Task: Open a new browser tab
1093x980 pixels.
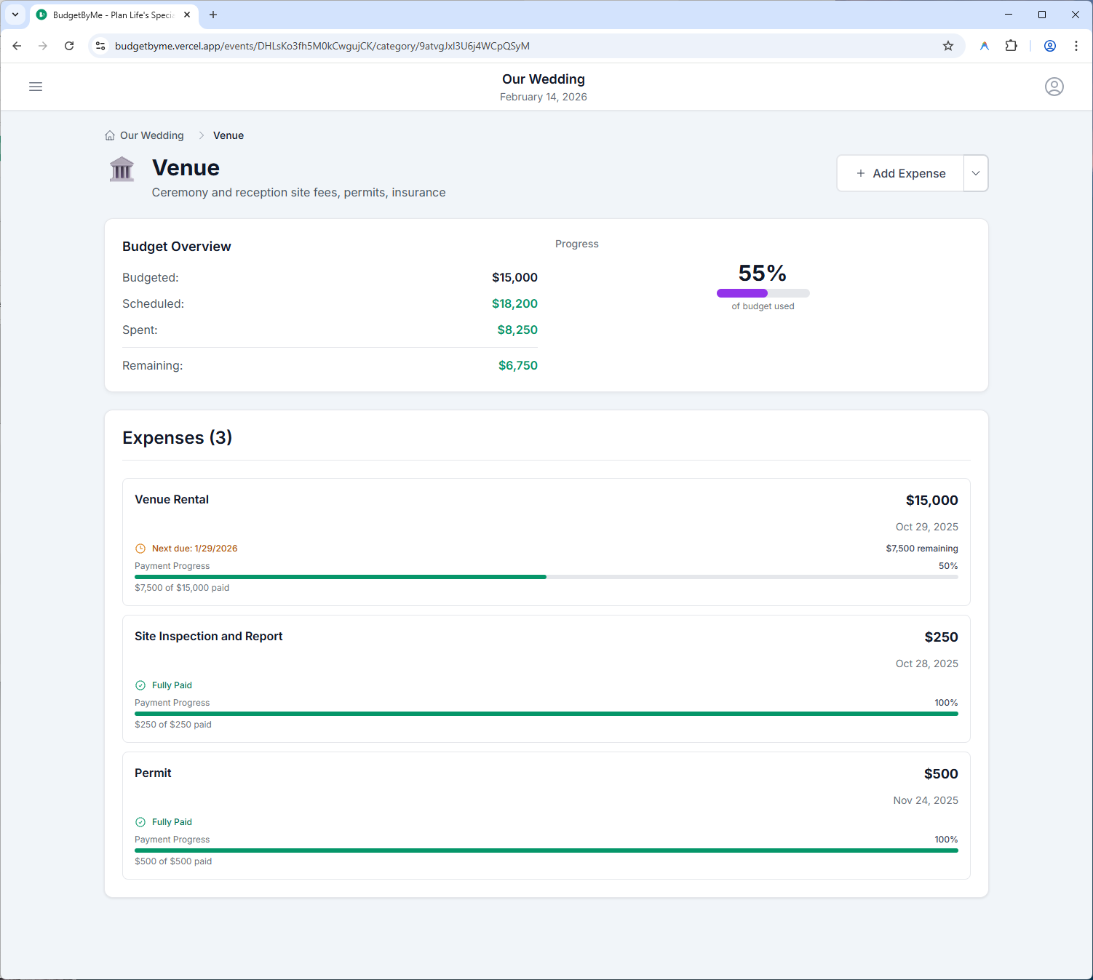Action: [213, 15]
